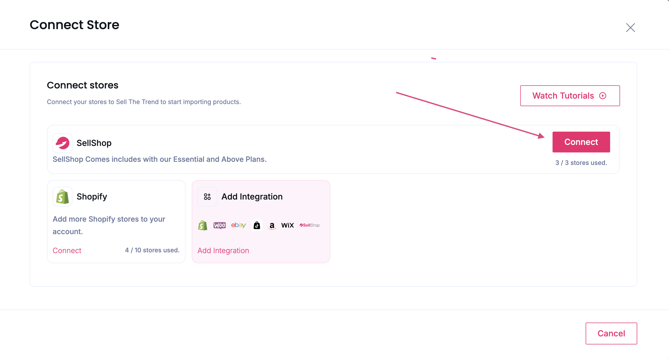This screenshot has width=669, height=359.
Task: Click the Shopify Connect link
Action: click(67, 251)
